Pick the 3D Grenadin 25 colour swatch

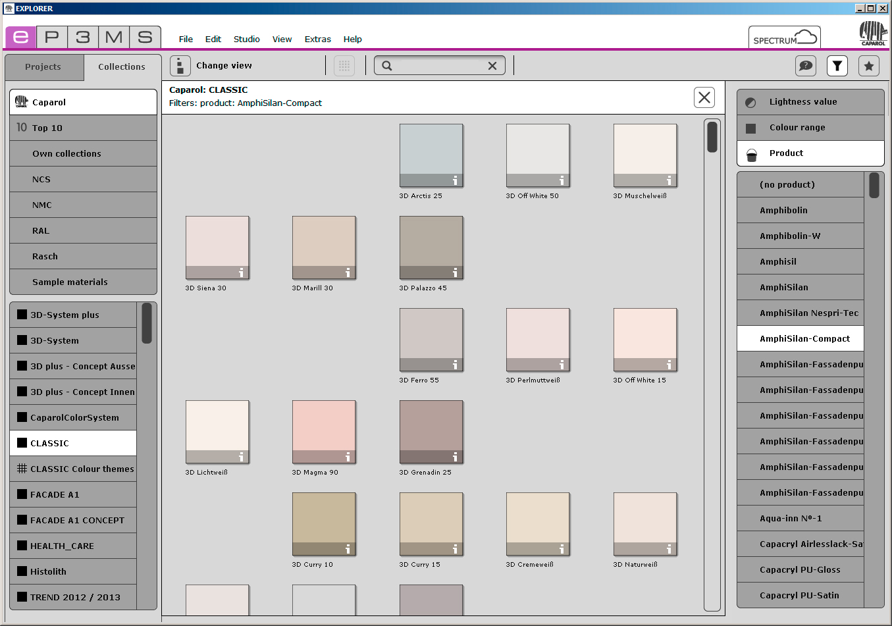tap(431, 432)
